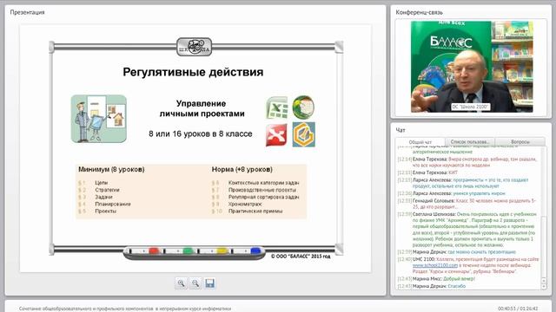Click the © ООО "БАЛАСС" 2015 год copyright
This screenshot has height=312, width=556.
pos(301,257)
